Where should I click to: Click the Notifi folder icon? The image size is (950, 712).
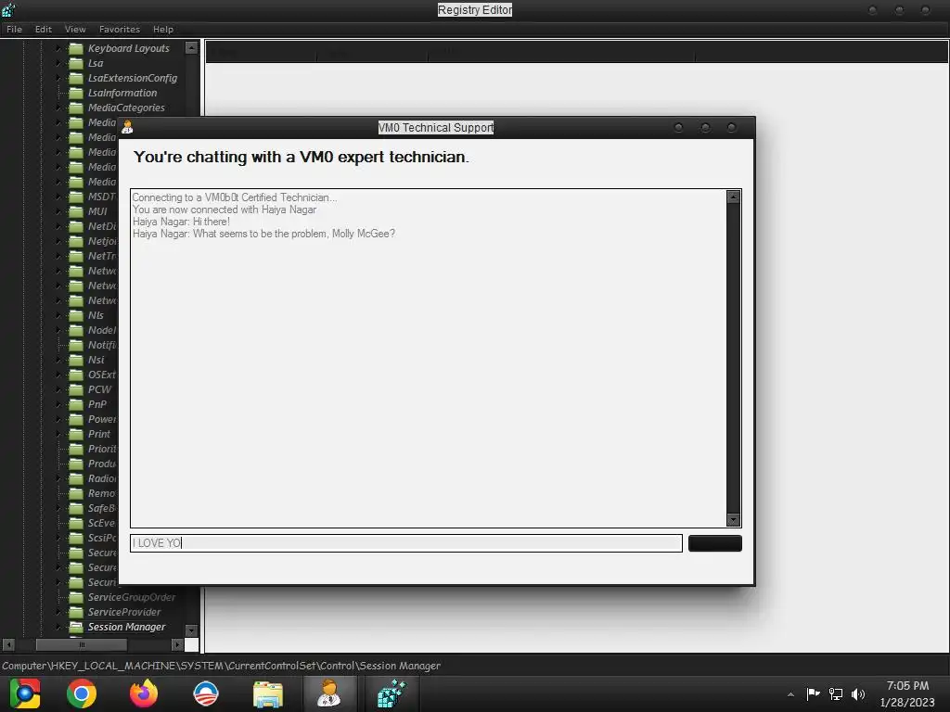click(x=76, y=345)
